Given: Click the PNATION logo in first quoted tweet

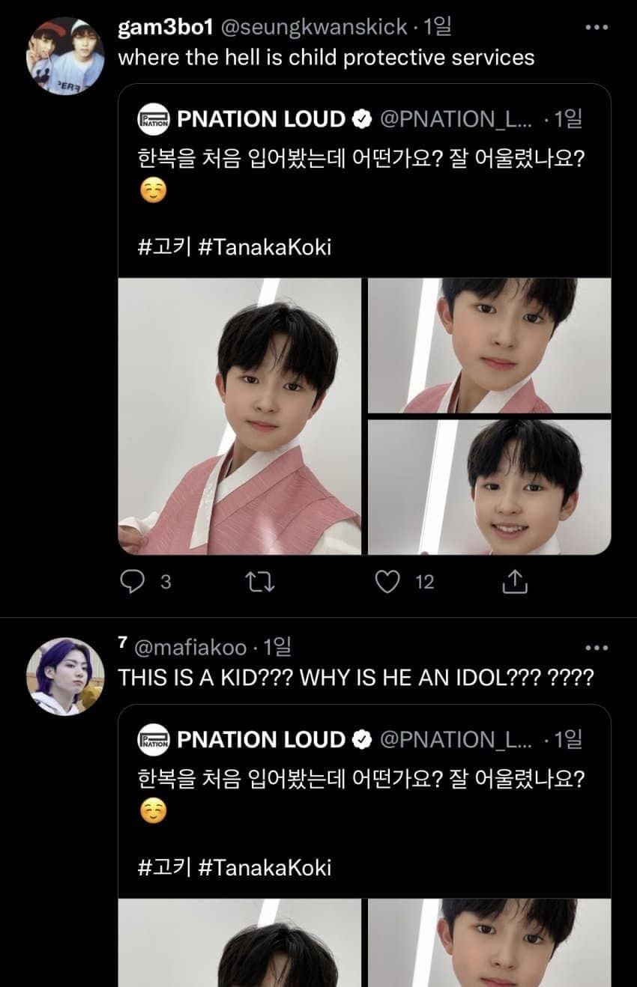Looking at the screenshot, I should pyautogui.click(x=154, y=120).
